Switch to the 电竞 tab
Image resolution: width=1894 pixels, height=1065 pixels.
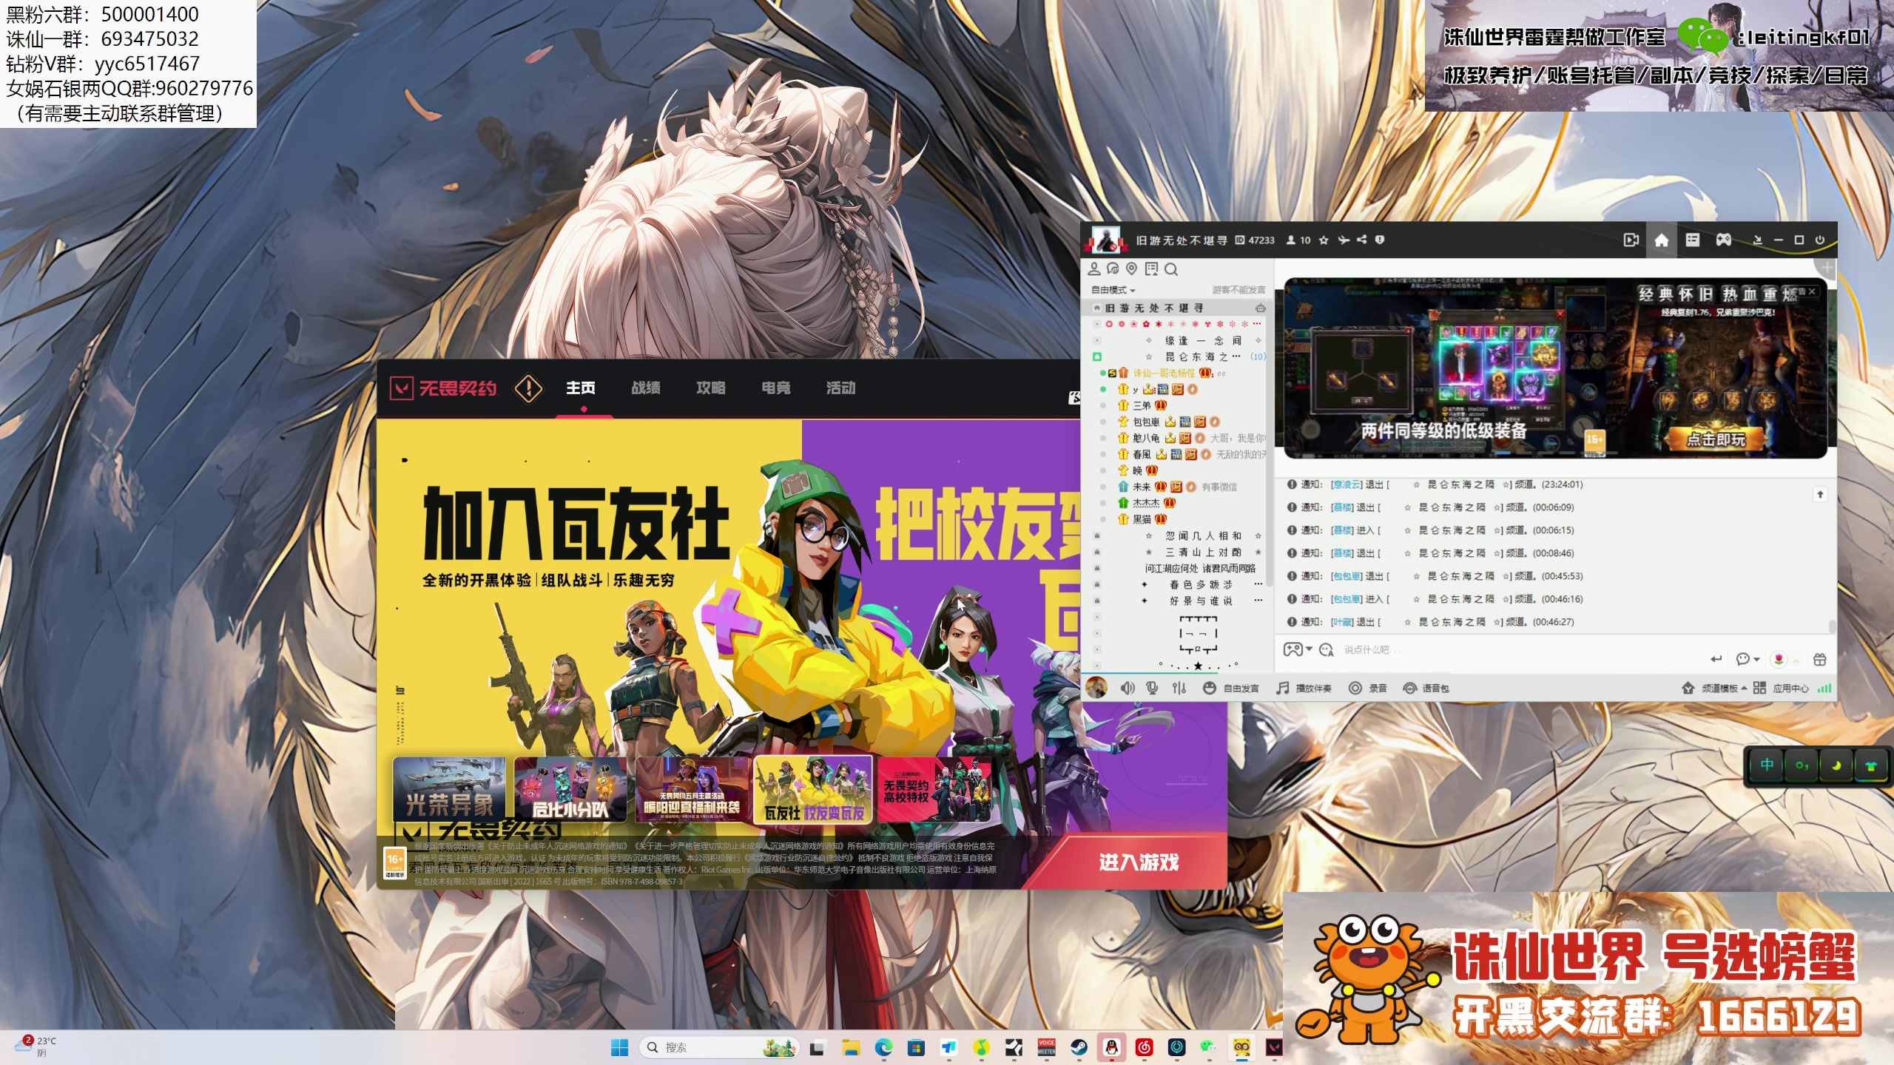[776, 388]
